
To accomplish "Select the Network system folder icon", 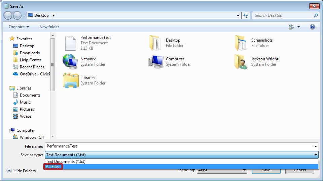I will pos(70,61).
